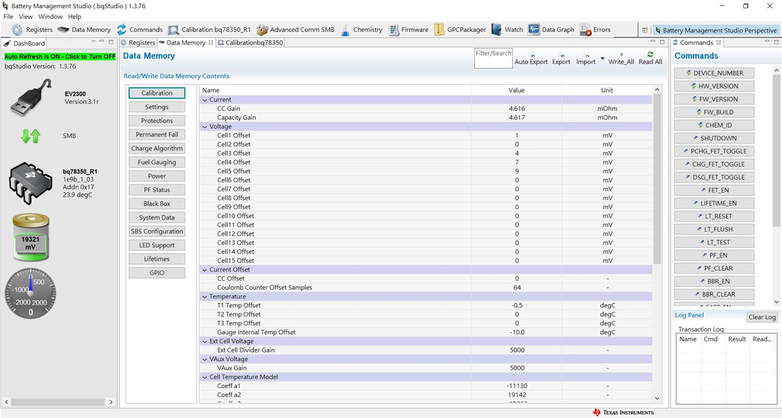The image size is (782, 418).
Task: Click the bq78350_R1 chip icon
Action: tap(31, 184)
